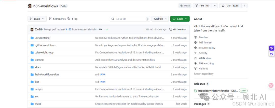The height and width of the screenshot is (108, 275).
Task: View the green check commit status
Action: pyautogui.click(x=107, y=29)
